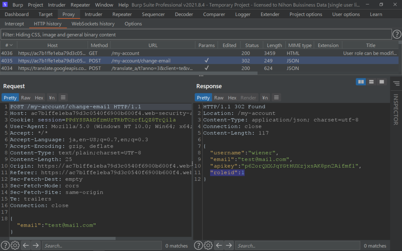Open the WebSockets history sub-tab
This screenshot has height=251, width=402.
tap(93, 24)
